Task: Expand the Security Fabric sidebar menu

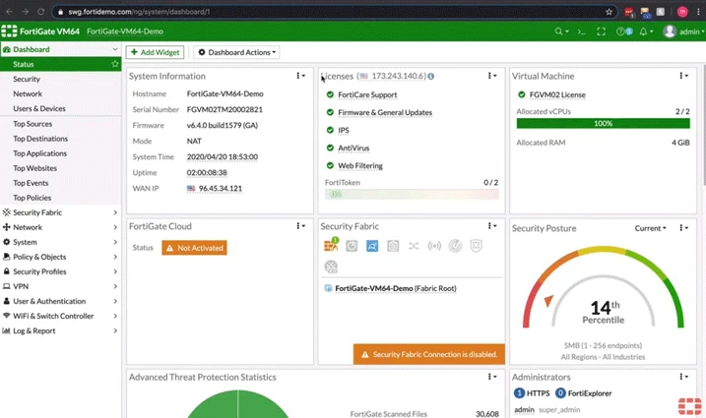Action: point(60,212)
